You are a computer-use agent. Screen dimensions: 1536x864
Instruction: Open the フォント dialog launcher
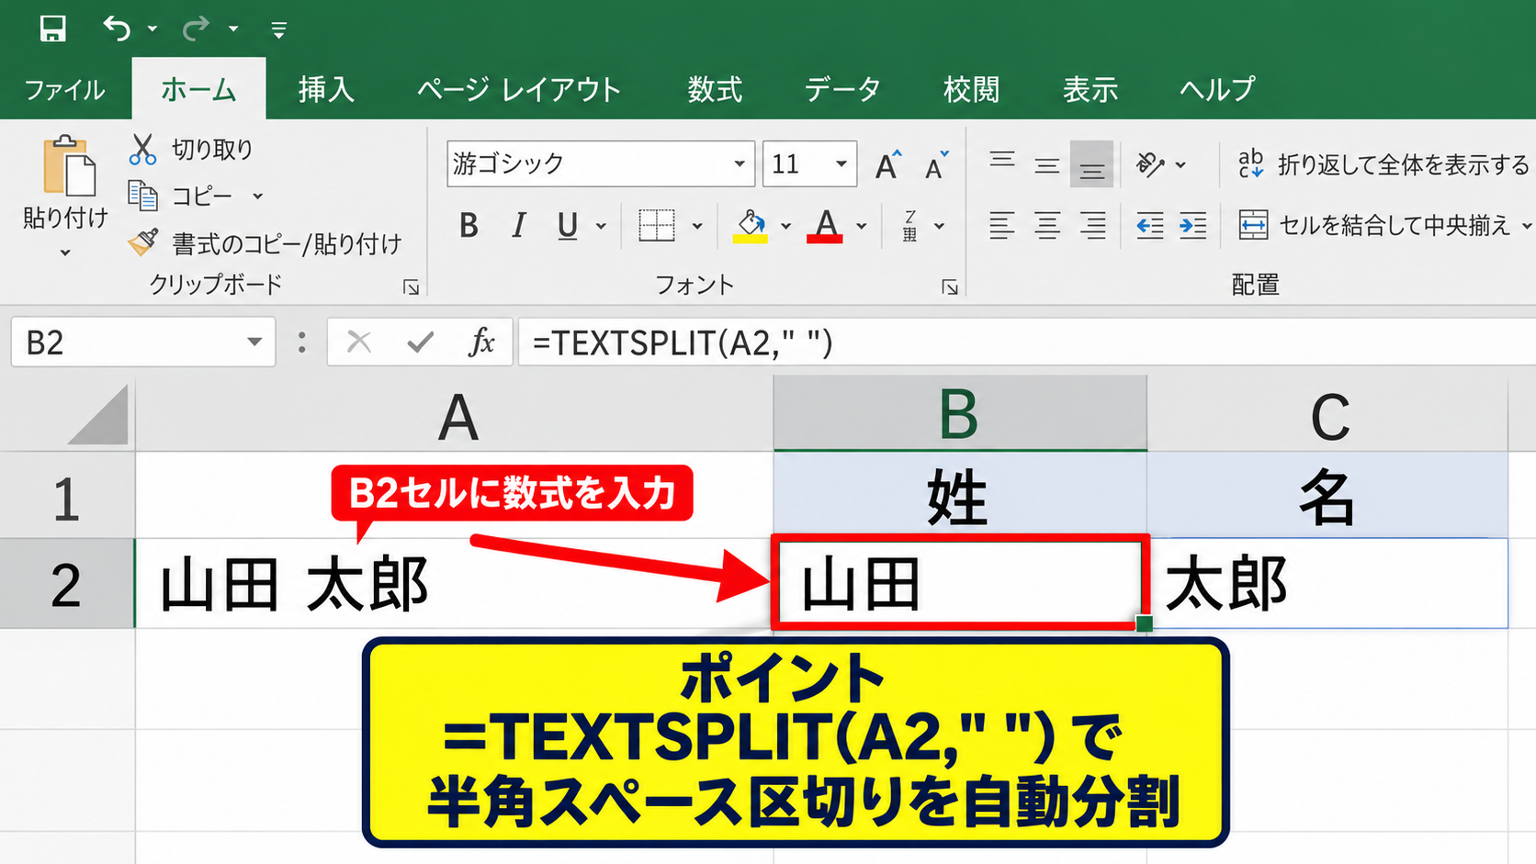[950, 287]
